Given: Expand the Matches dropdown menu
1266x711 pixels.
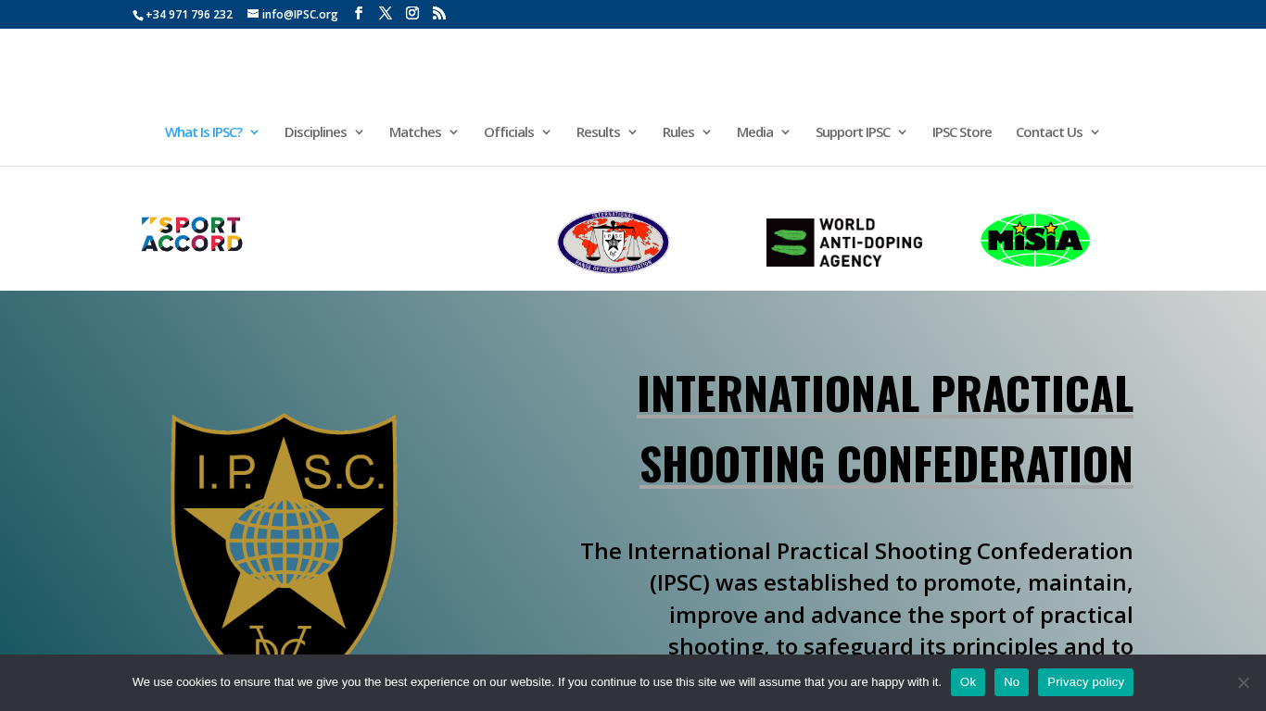Looking at the screenshot, I should [424, 132].
